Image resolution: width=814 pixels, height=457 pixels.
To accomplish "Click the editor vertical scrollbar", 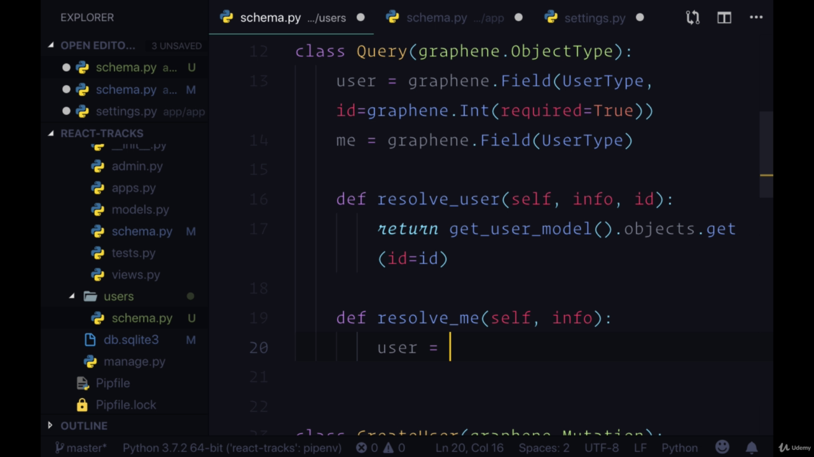I will point(766,156).
